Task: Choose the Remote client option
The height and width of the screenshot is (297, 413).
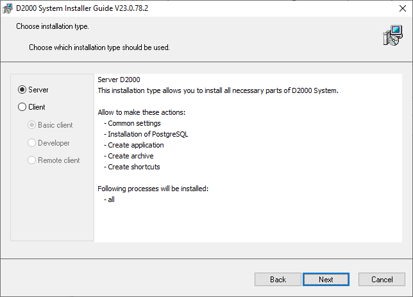Action: [32, 160]
